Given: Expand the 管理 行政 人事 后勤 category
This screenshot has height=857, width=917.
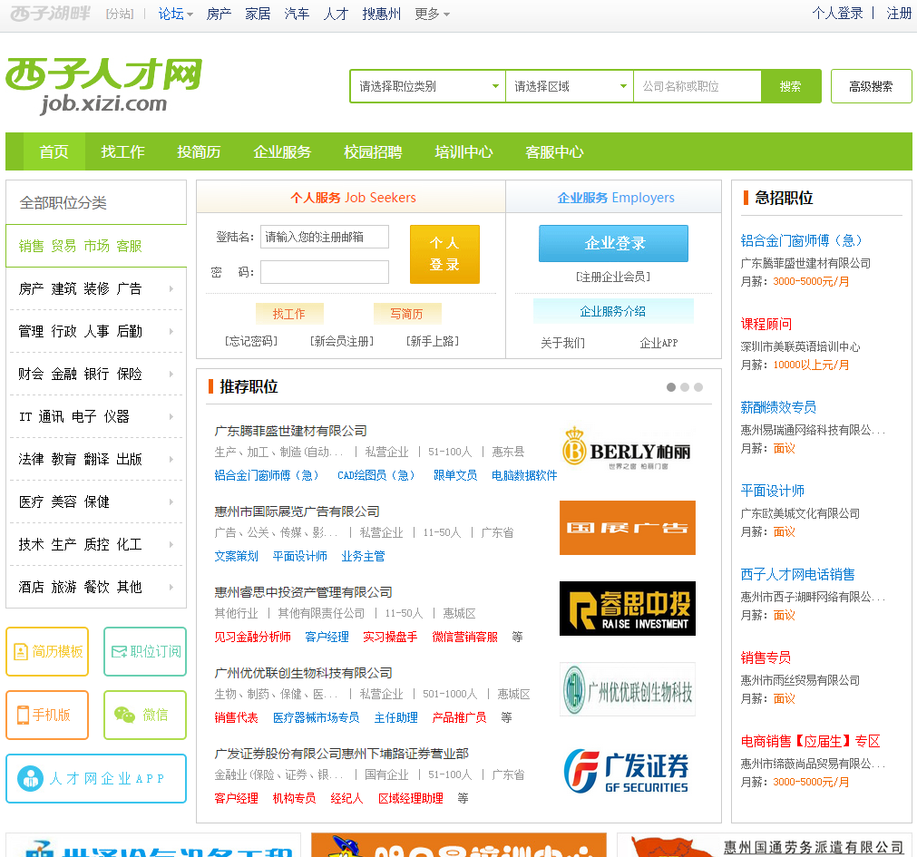Looking at the screenshot, I should pyautogui.click(x=96, y=331).
